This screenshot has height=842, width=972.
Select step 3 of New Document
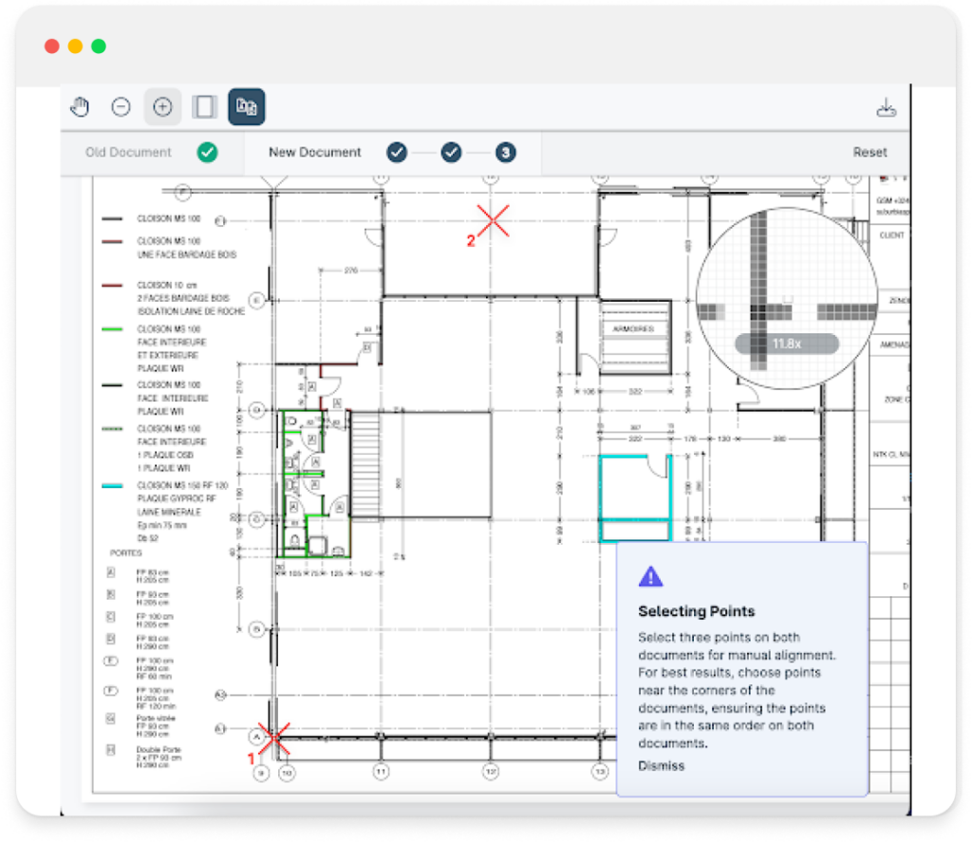click(506, 152)
